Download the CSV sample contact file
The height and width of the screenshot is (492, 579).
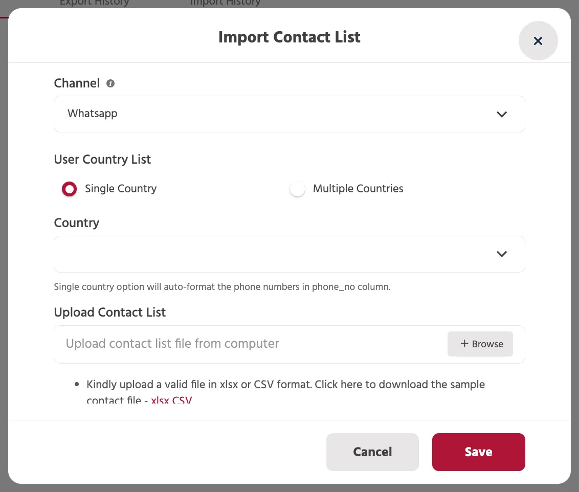coord(182,401)
